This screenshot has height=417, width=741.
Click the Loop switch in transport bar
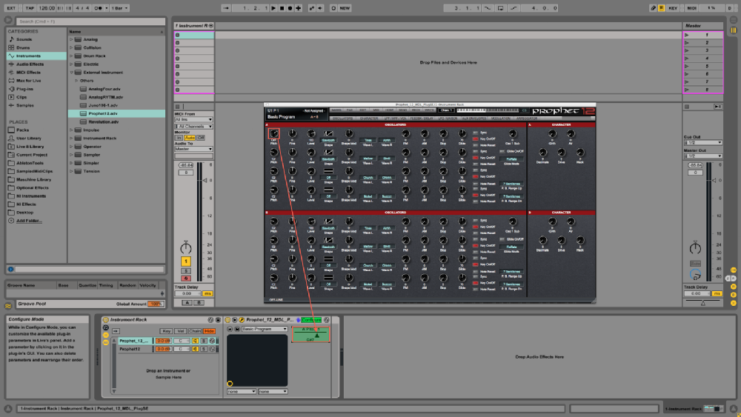point(500,8)
